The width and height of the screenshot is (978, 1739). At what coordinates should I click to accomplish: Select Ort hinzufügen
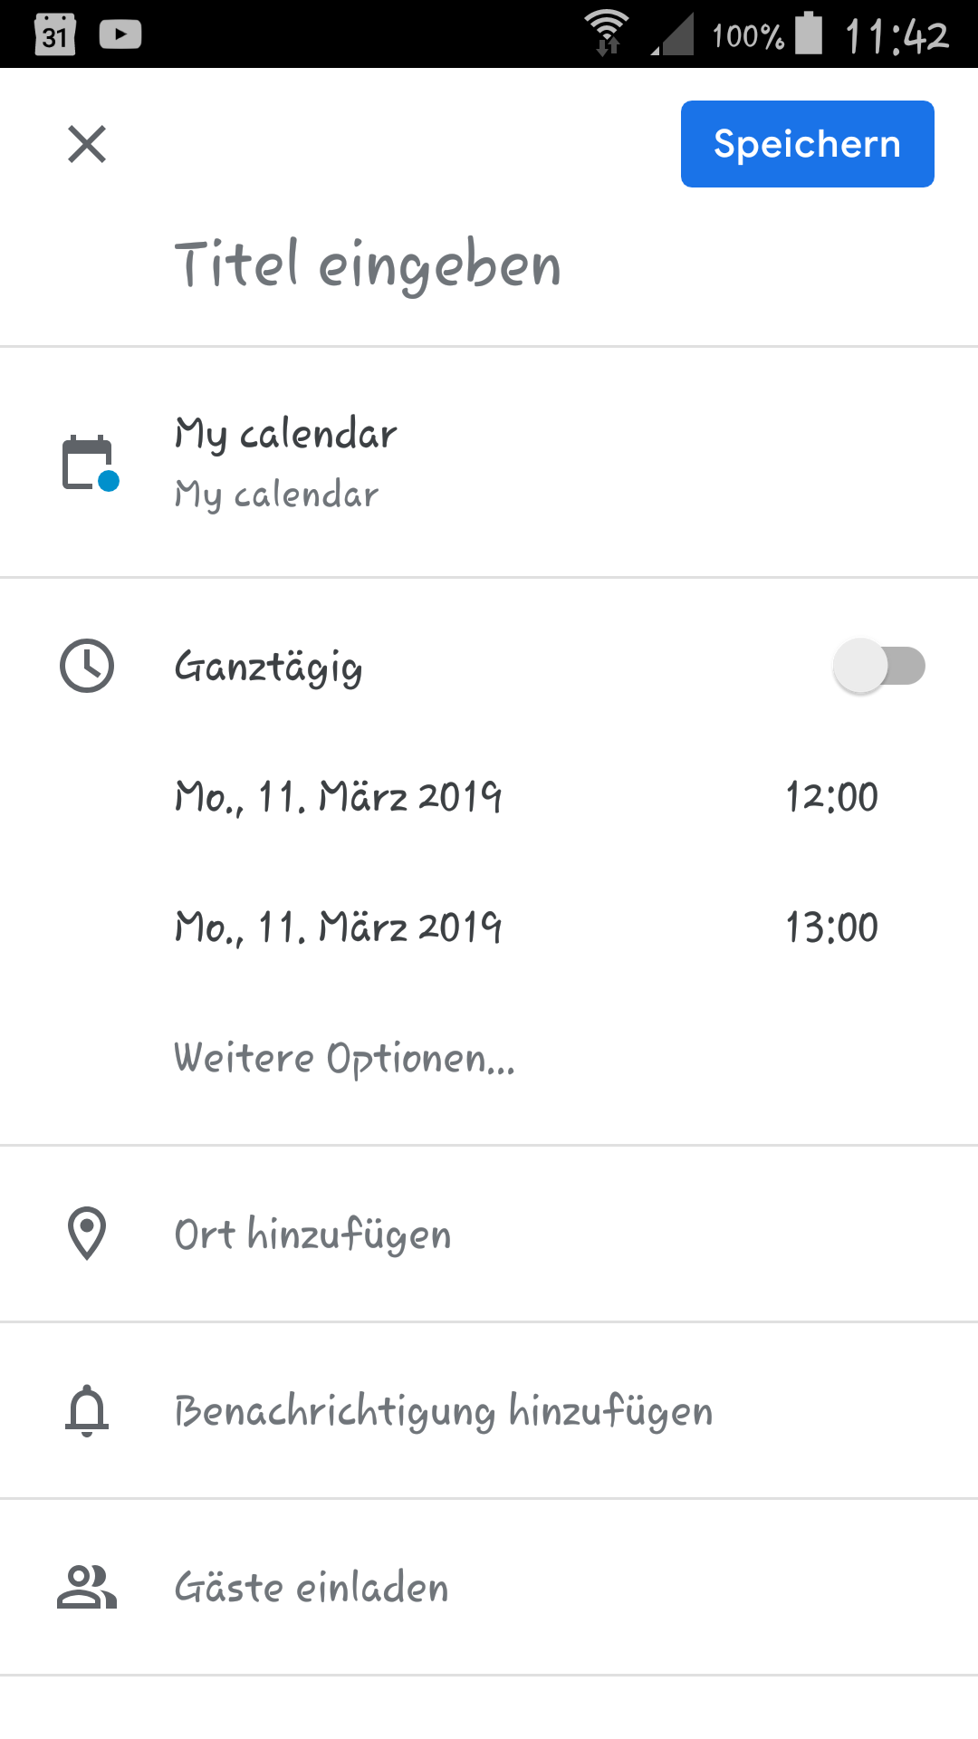coord(489,1234)
